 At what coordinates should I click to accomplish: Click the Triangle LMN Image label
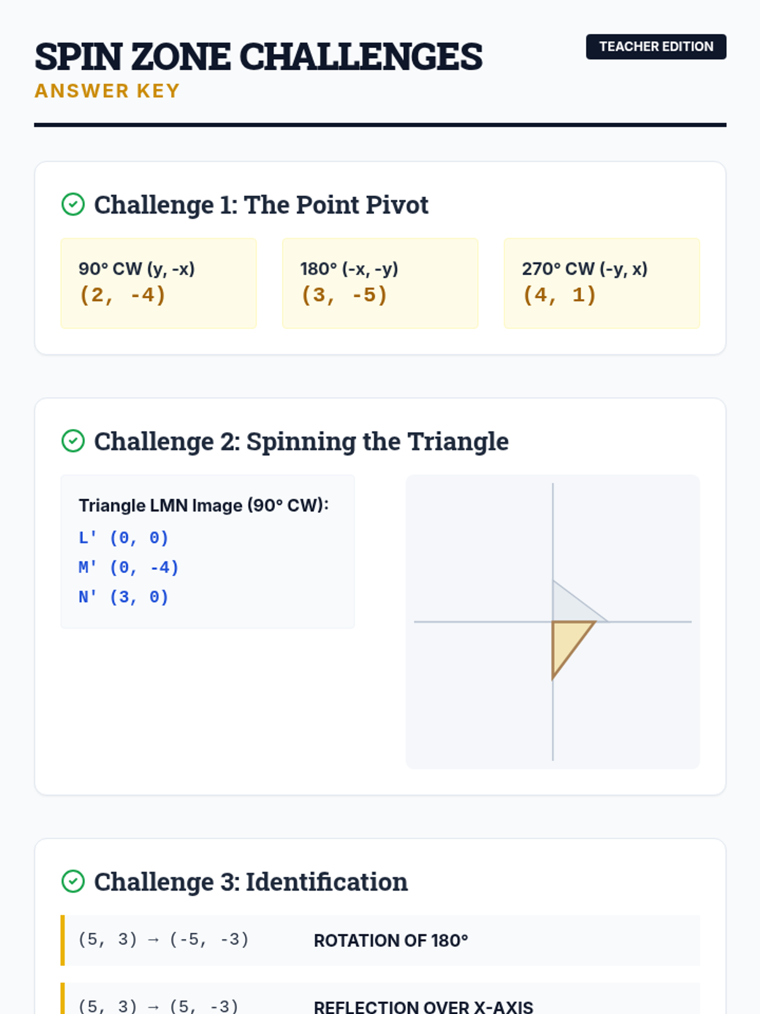203,505
